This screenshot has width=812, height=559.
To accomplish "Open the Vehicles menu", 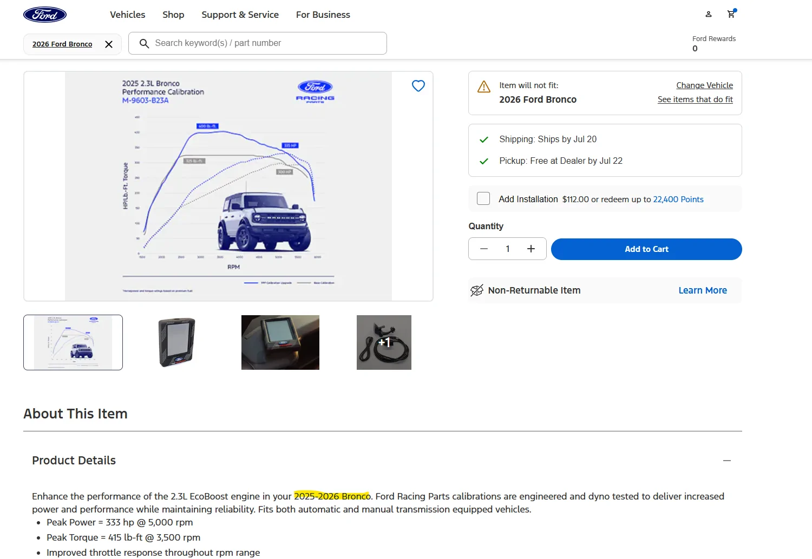I will tap(128, 15).
